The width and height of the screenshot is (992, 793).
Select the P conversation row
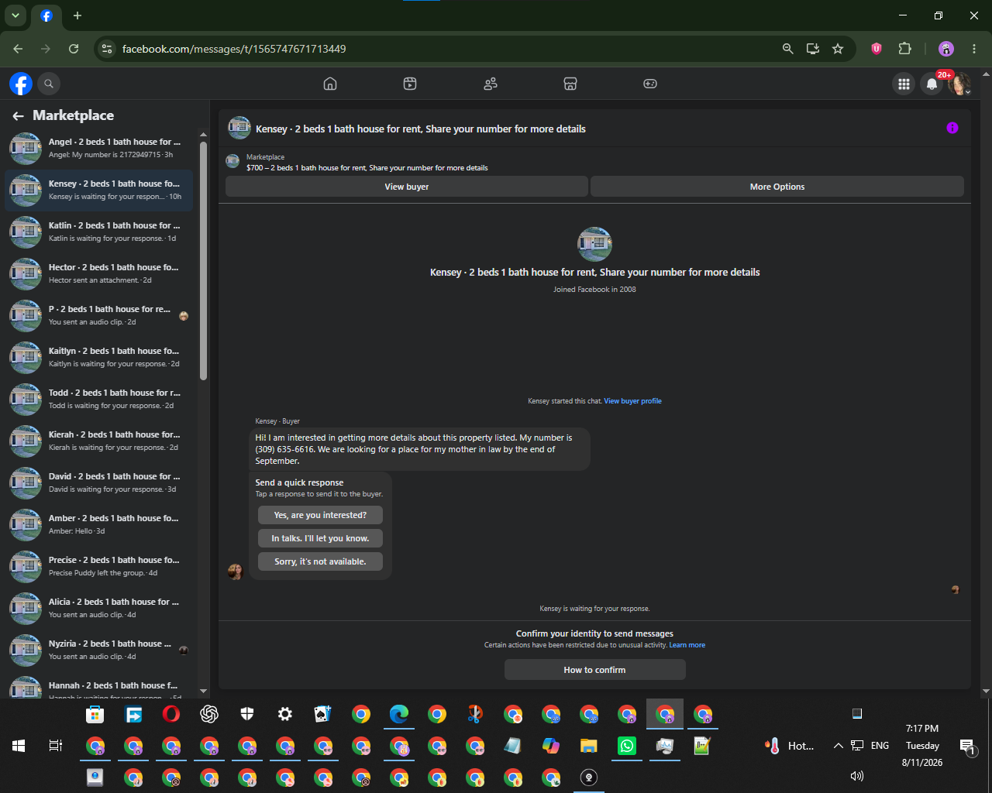coord(99,315)
